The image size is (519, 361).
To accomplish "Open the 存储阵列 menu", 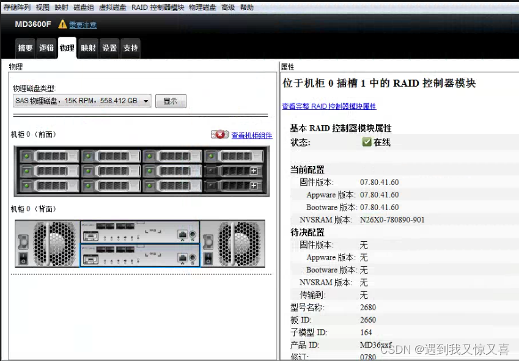I will [x=17, y=7].
